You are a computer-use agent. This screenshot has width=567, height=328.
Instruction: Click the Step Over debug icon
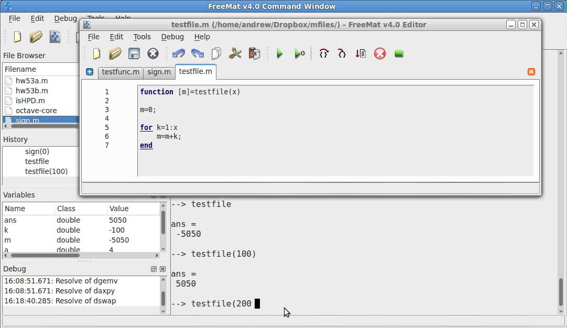pyautogui.click(x=324, y=54)
